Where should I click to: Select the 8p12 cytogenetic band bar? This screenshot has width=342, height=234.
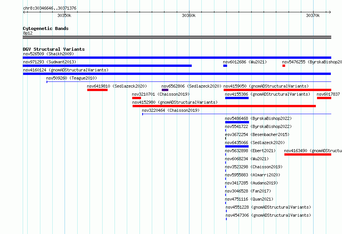tap(177, 37)
